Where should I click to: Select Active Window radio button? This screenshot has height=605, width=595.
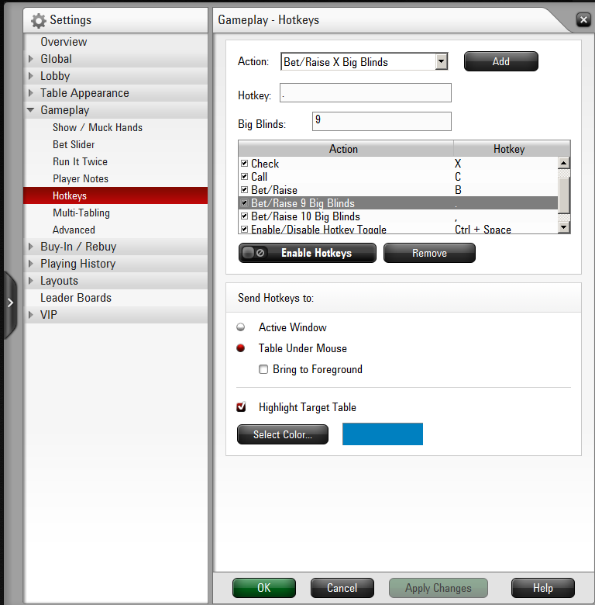click(x=241, y=327)
